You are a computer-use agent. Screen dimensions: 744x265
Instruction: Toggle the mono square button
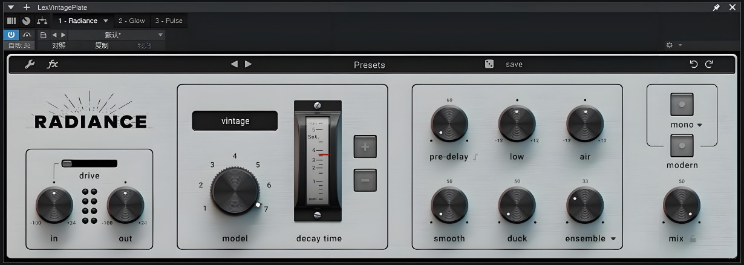tap(682, 104)
